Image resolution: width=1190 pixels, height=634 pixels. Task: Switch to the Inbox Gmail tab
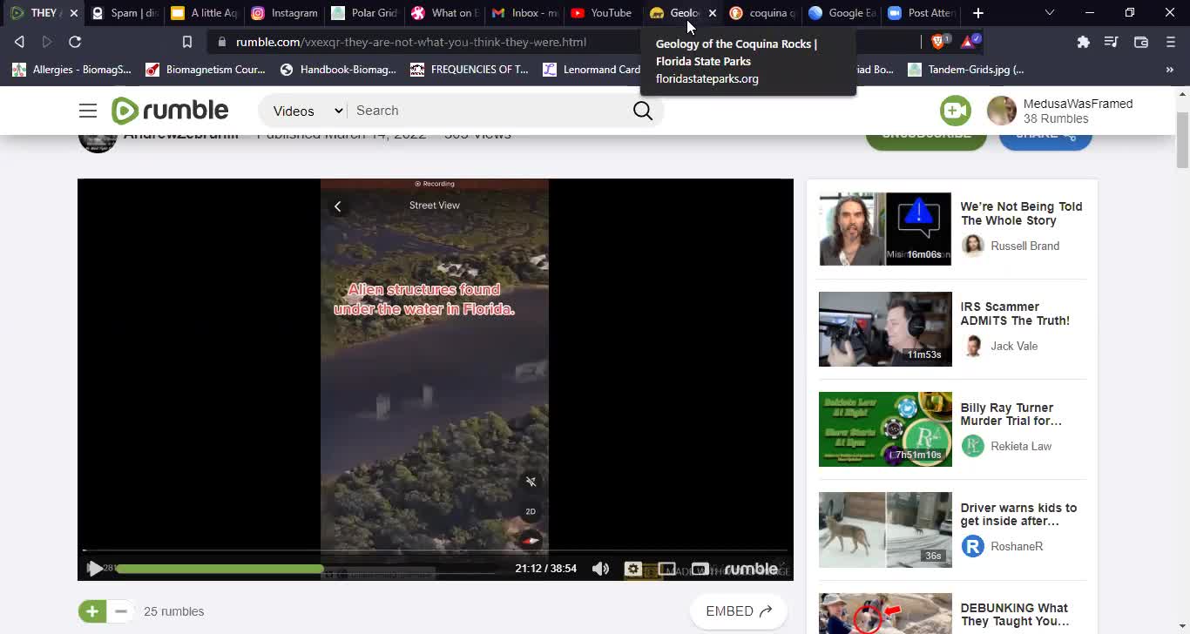524,13
